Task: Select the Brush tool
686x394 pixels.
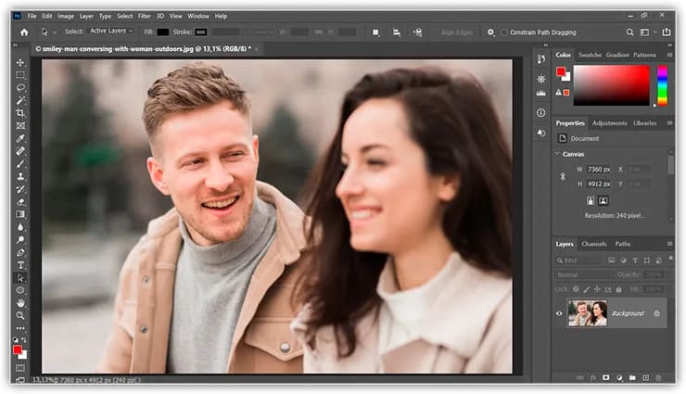Action: (20, 164)
